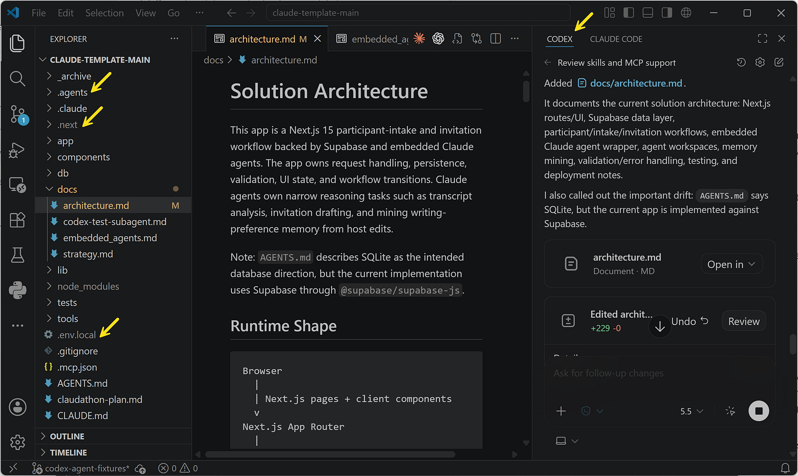798x476 pixels.
Task: Open the Python view in activity bar
Action: coord(18,290)
